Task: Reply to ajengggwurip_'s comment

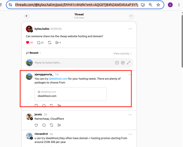Action: click(44, 105)
